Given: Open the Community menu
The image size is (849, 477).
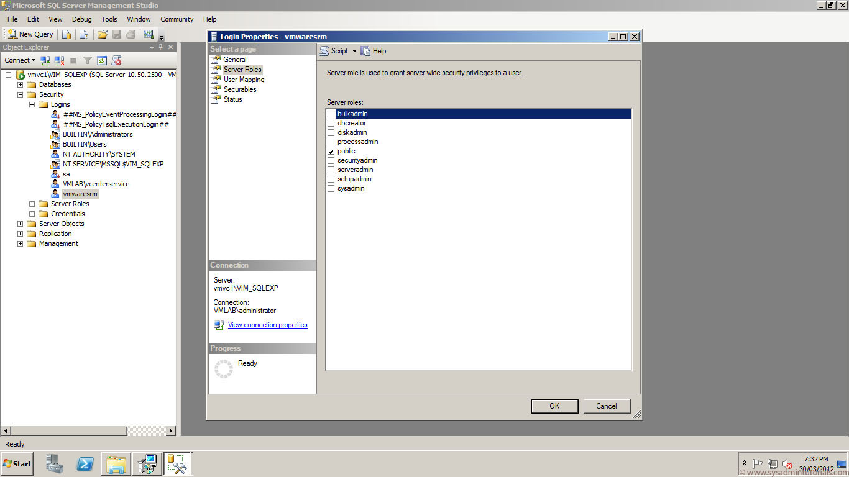Looking at the screenshot, I should point(177,19).
